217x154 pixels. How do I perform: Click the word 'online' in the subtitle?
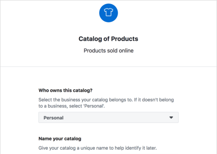pyautogui.click(x=126, y=51)
